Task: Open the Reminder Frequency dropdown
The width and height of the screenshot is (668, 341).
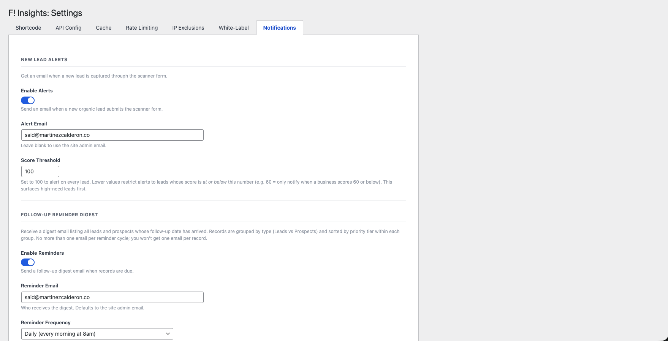Action: pos(97,334)
